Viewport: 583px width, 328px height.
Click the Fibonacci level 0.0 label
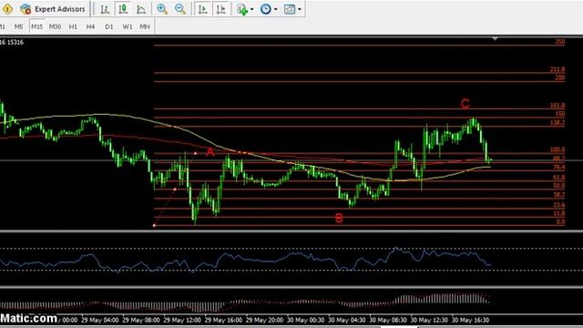tap(561, 222)
